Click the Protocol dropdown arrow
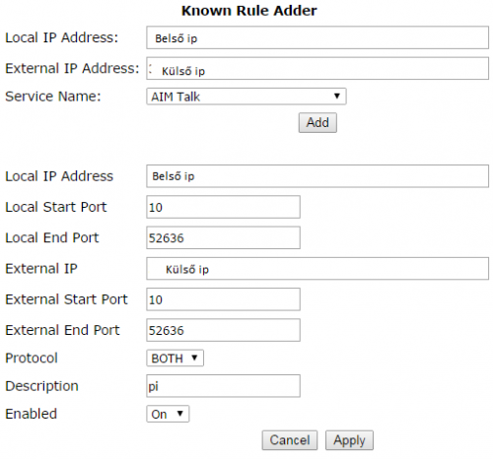This screenshot has width=493, height=459. coord(194,358)
